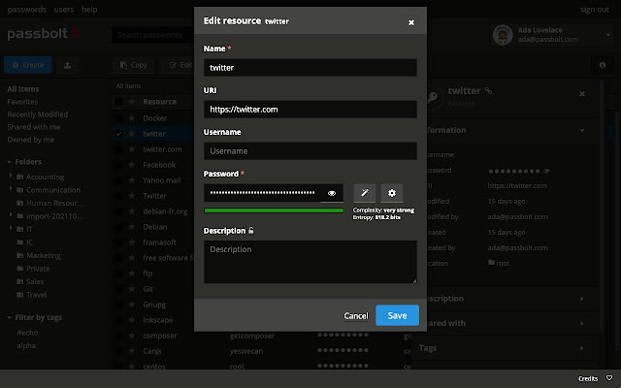Uncheck the twitter row checkbox
Image resolution: width=621 pixels, height=388 pixels.
118,134
